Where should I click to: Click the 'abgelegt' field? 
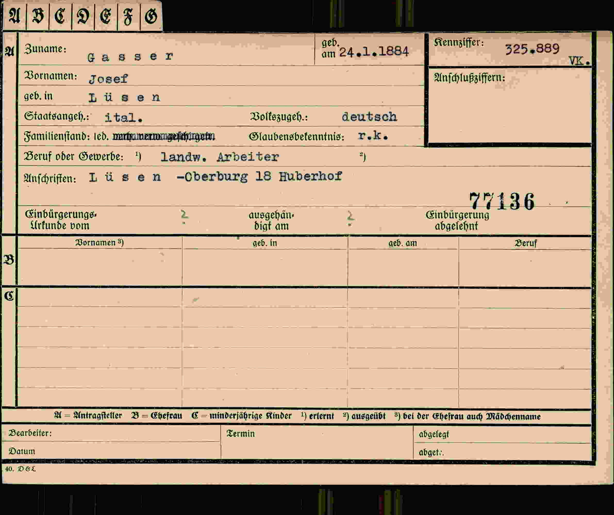pos(502,435)
